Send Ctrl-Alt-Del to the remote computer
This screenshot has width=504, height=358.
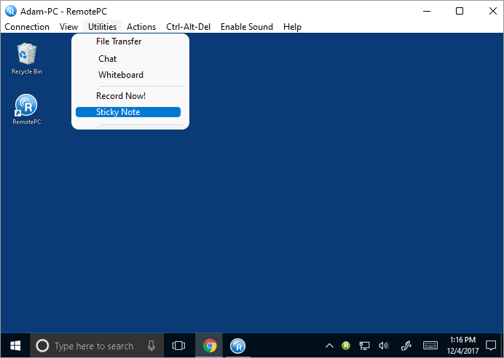pyautogui.click(x=189, y=27)
